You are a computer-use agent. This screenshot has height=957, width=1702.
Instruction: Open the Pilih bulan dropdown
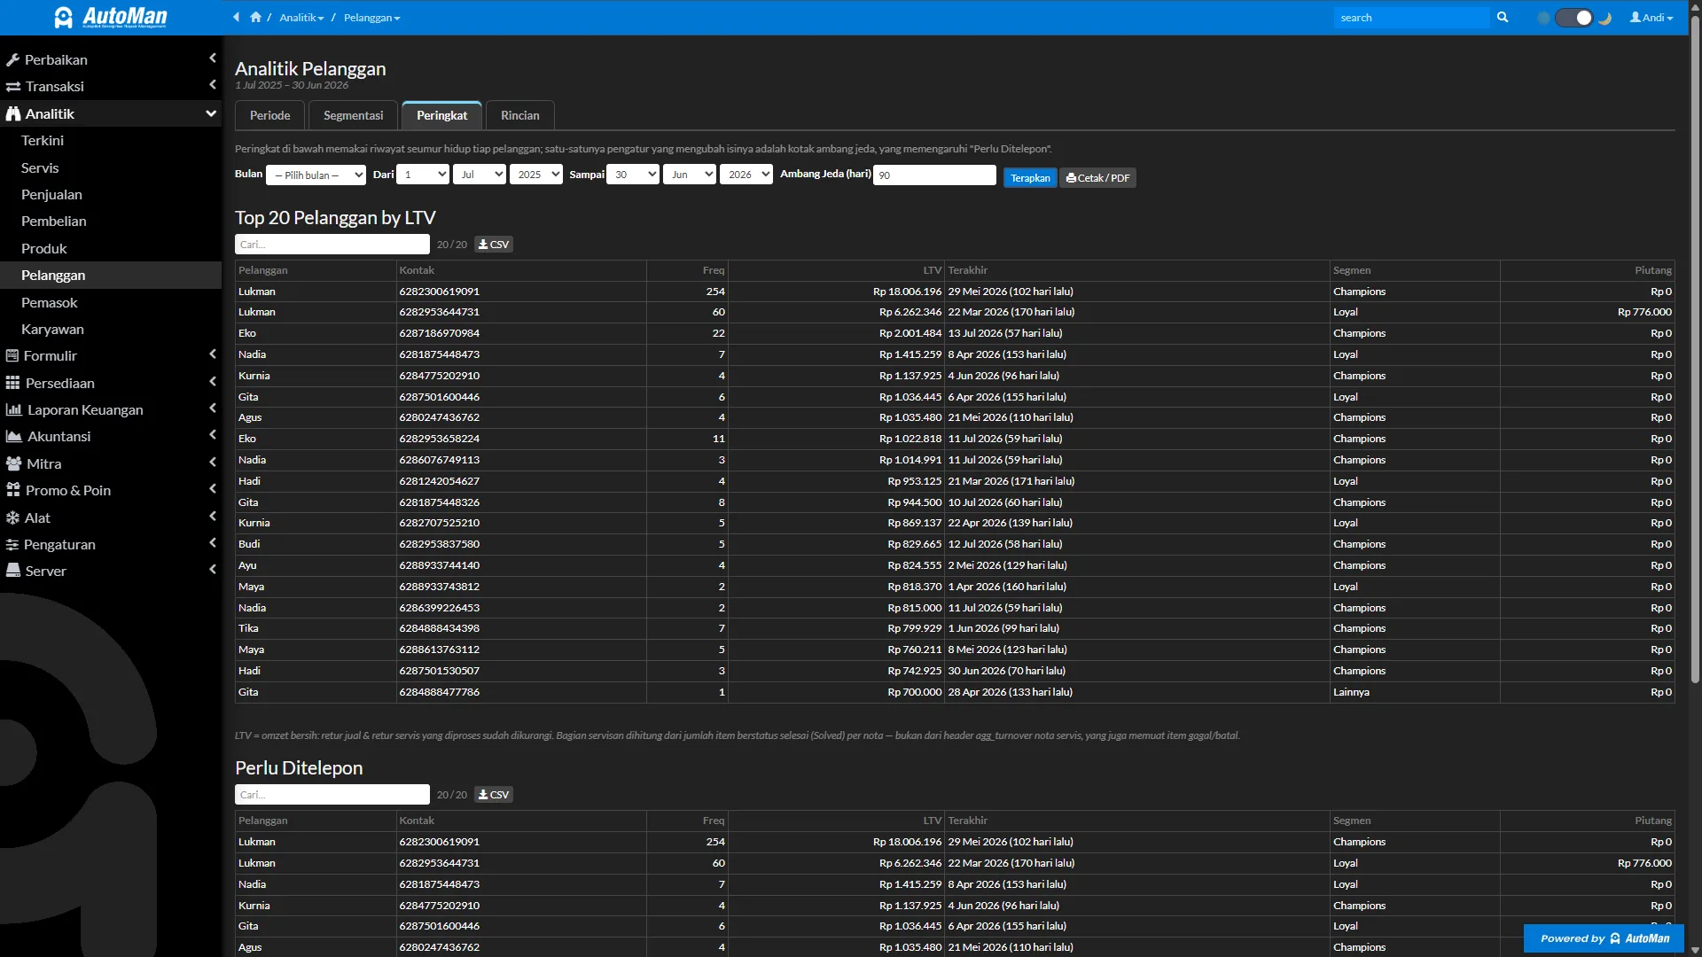pos(316,175)
